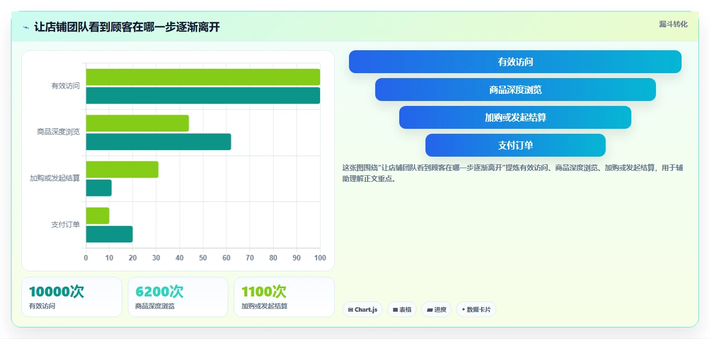Image resolution: width=710 pixels, height=339 pixels.
Task: Click the light green 有效访问 bar
Action: (x=203, y=77)
